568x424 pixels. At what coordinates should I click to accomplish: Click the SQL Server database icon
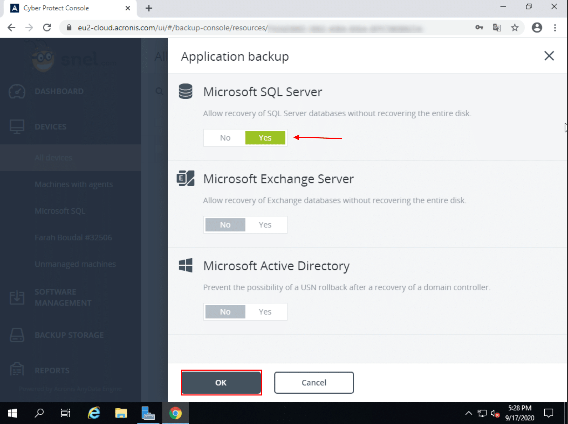[186, 91]
